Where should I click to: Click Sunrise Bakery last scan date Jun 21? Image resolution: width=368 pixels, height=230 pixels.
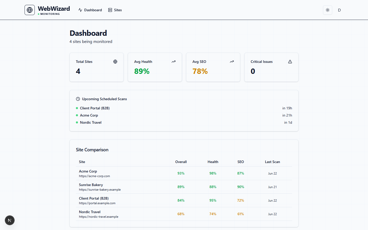(x=272, y=187)
